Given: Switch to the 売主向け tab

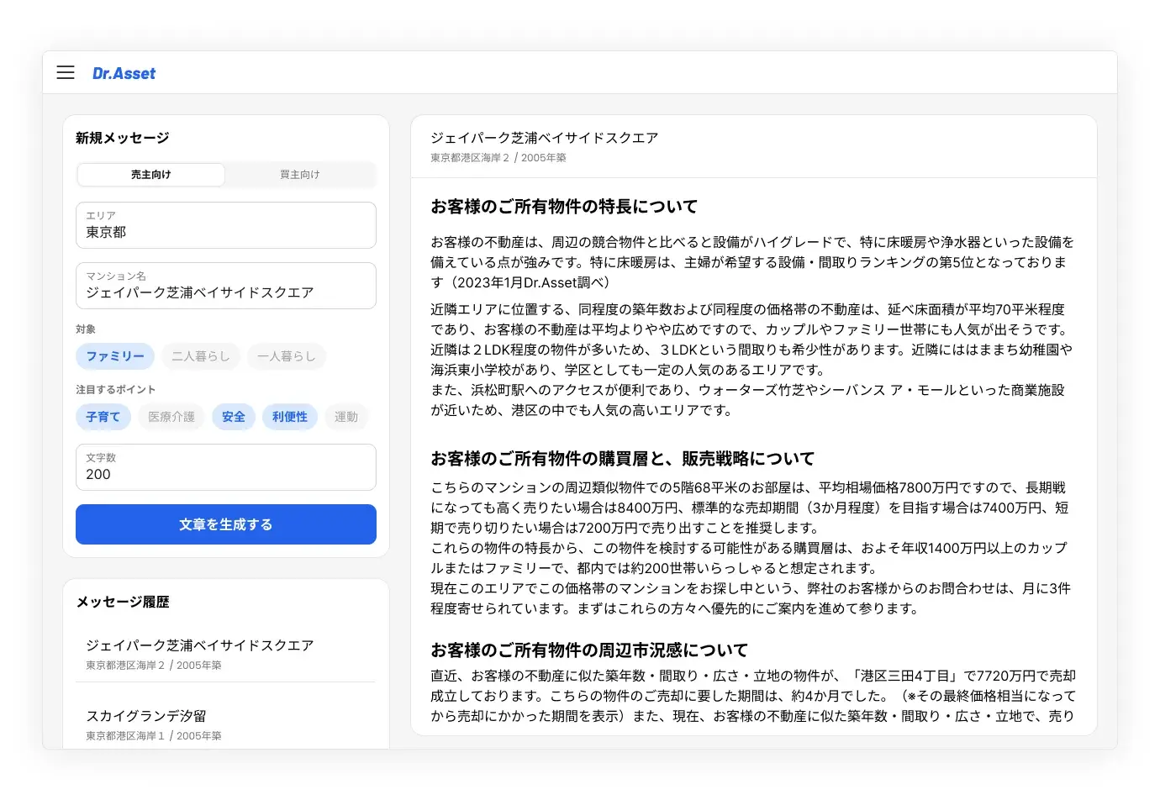Looking at the screenshot, I should [x=151, y=175].
